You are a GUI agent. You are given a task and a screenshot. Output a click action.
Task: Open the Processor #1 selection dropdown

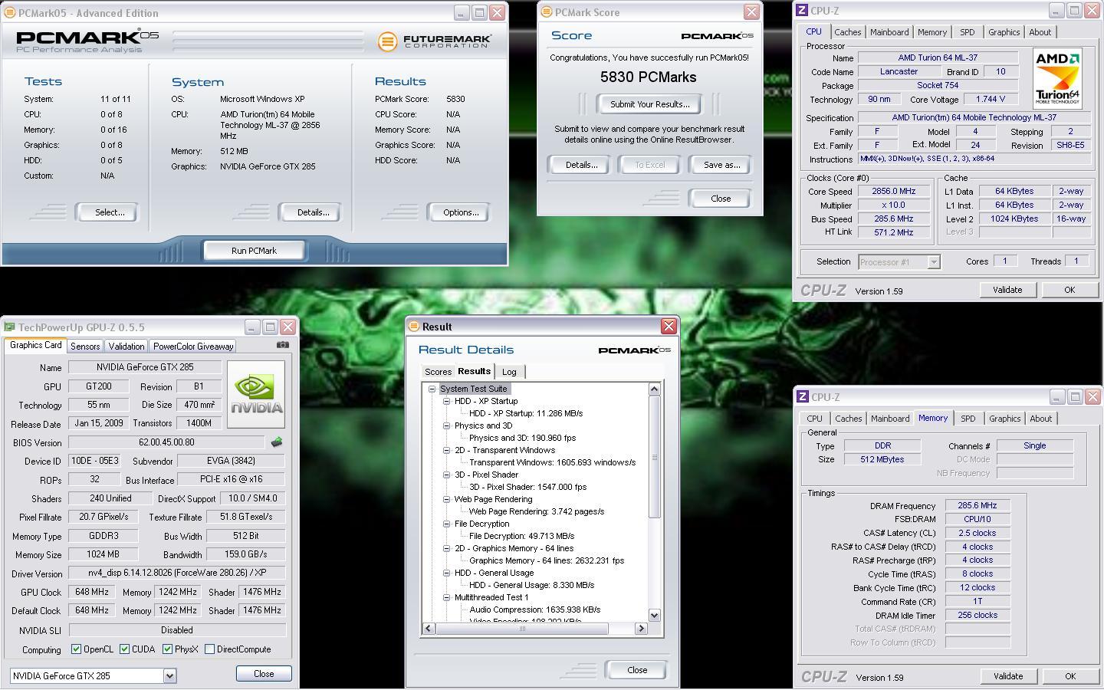click(933, 262)
